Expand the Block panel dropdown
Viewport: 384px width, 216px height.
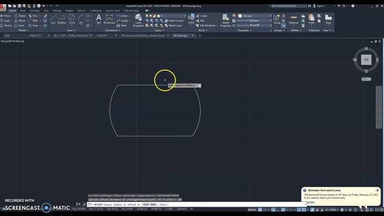[203, 31]
